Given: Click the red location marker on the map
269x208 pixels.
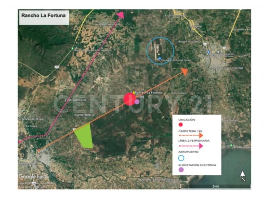Looking at the screenshot, I should tap(130, 99).
